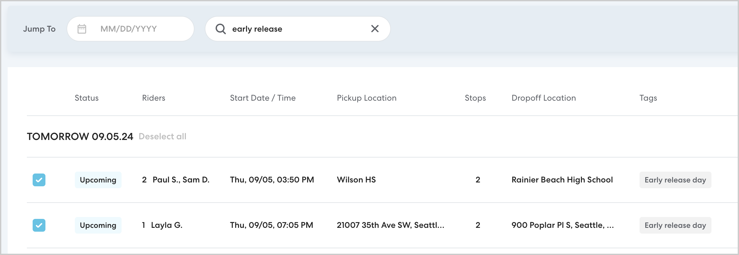Click the Pickup Location column header

[x=366, y=98]
